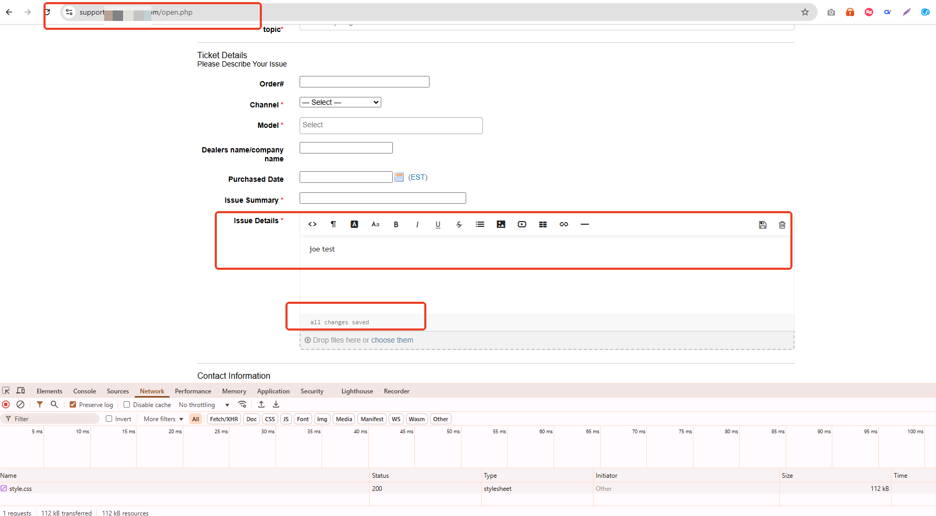
Task: Click the 'choose them' file upload link
Action: click(392, 340)
